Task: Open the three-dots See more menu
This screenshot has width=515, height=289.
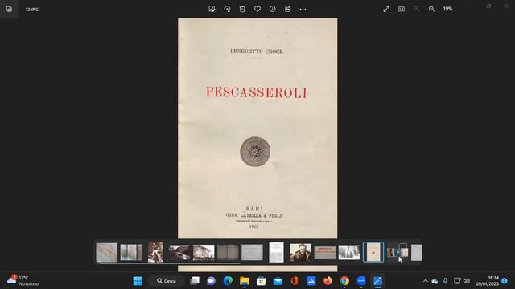Action: [303, 9]
